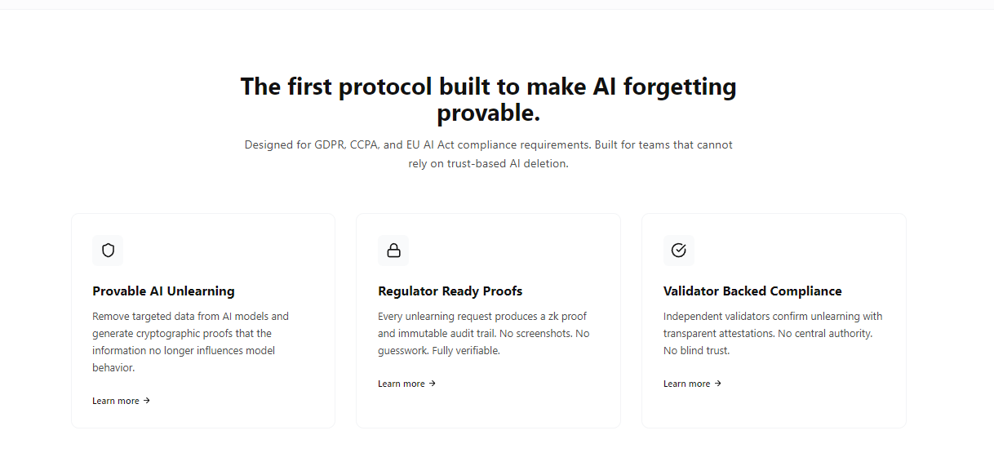Click the main headline about provable AI forgetting
Viewport: 994px width, 475px height.
tap(488, 99)
